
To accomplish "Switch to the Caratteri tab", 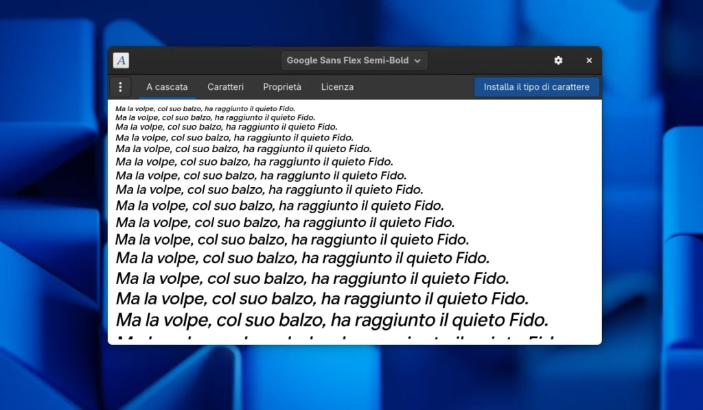I will coord(226,87).
